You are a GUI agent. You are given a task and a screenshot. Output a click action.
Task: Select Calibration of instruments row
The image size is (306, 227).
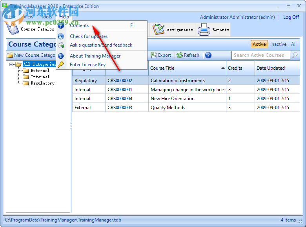click(186, 81)
